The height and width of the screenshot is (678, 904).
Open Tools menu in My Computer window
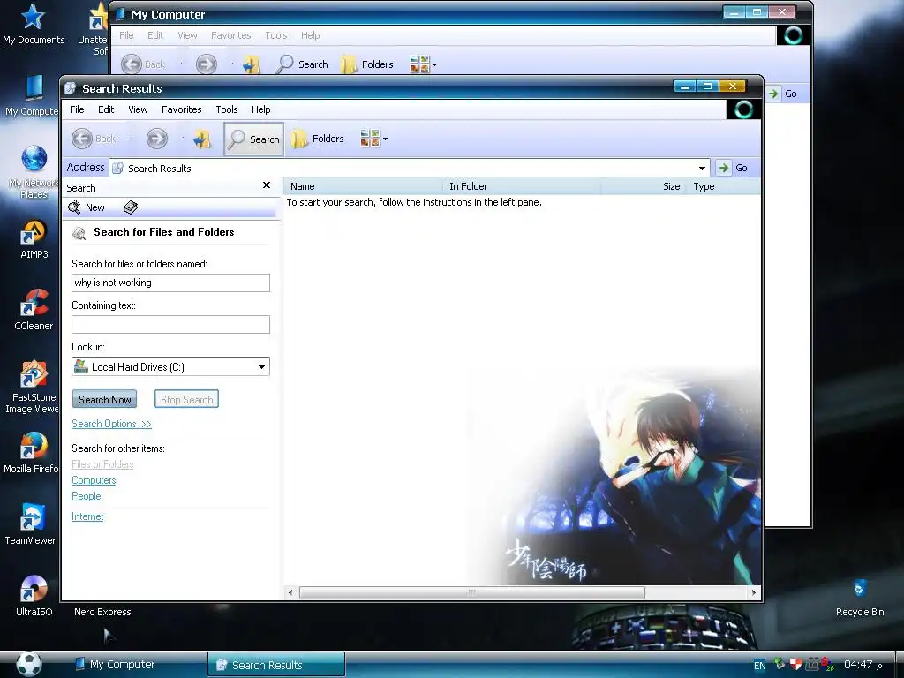point(276,35)
